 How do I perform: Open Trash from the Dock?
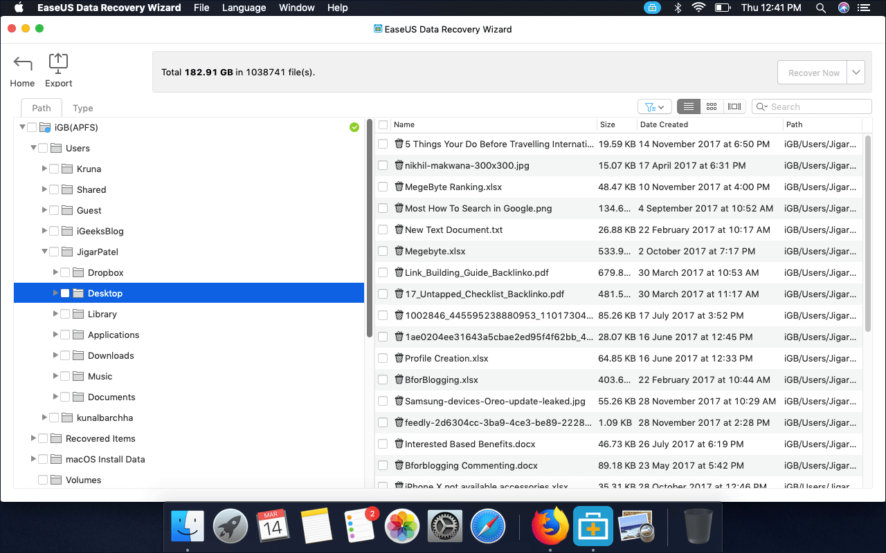pos(698,527)
